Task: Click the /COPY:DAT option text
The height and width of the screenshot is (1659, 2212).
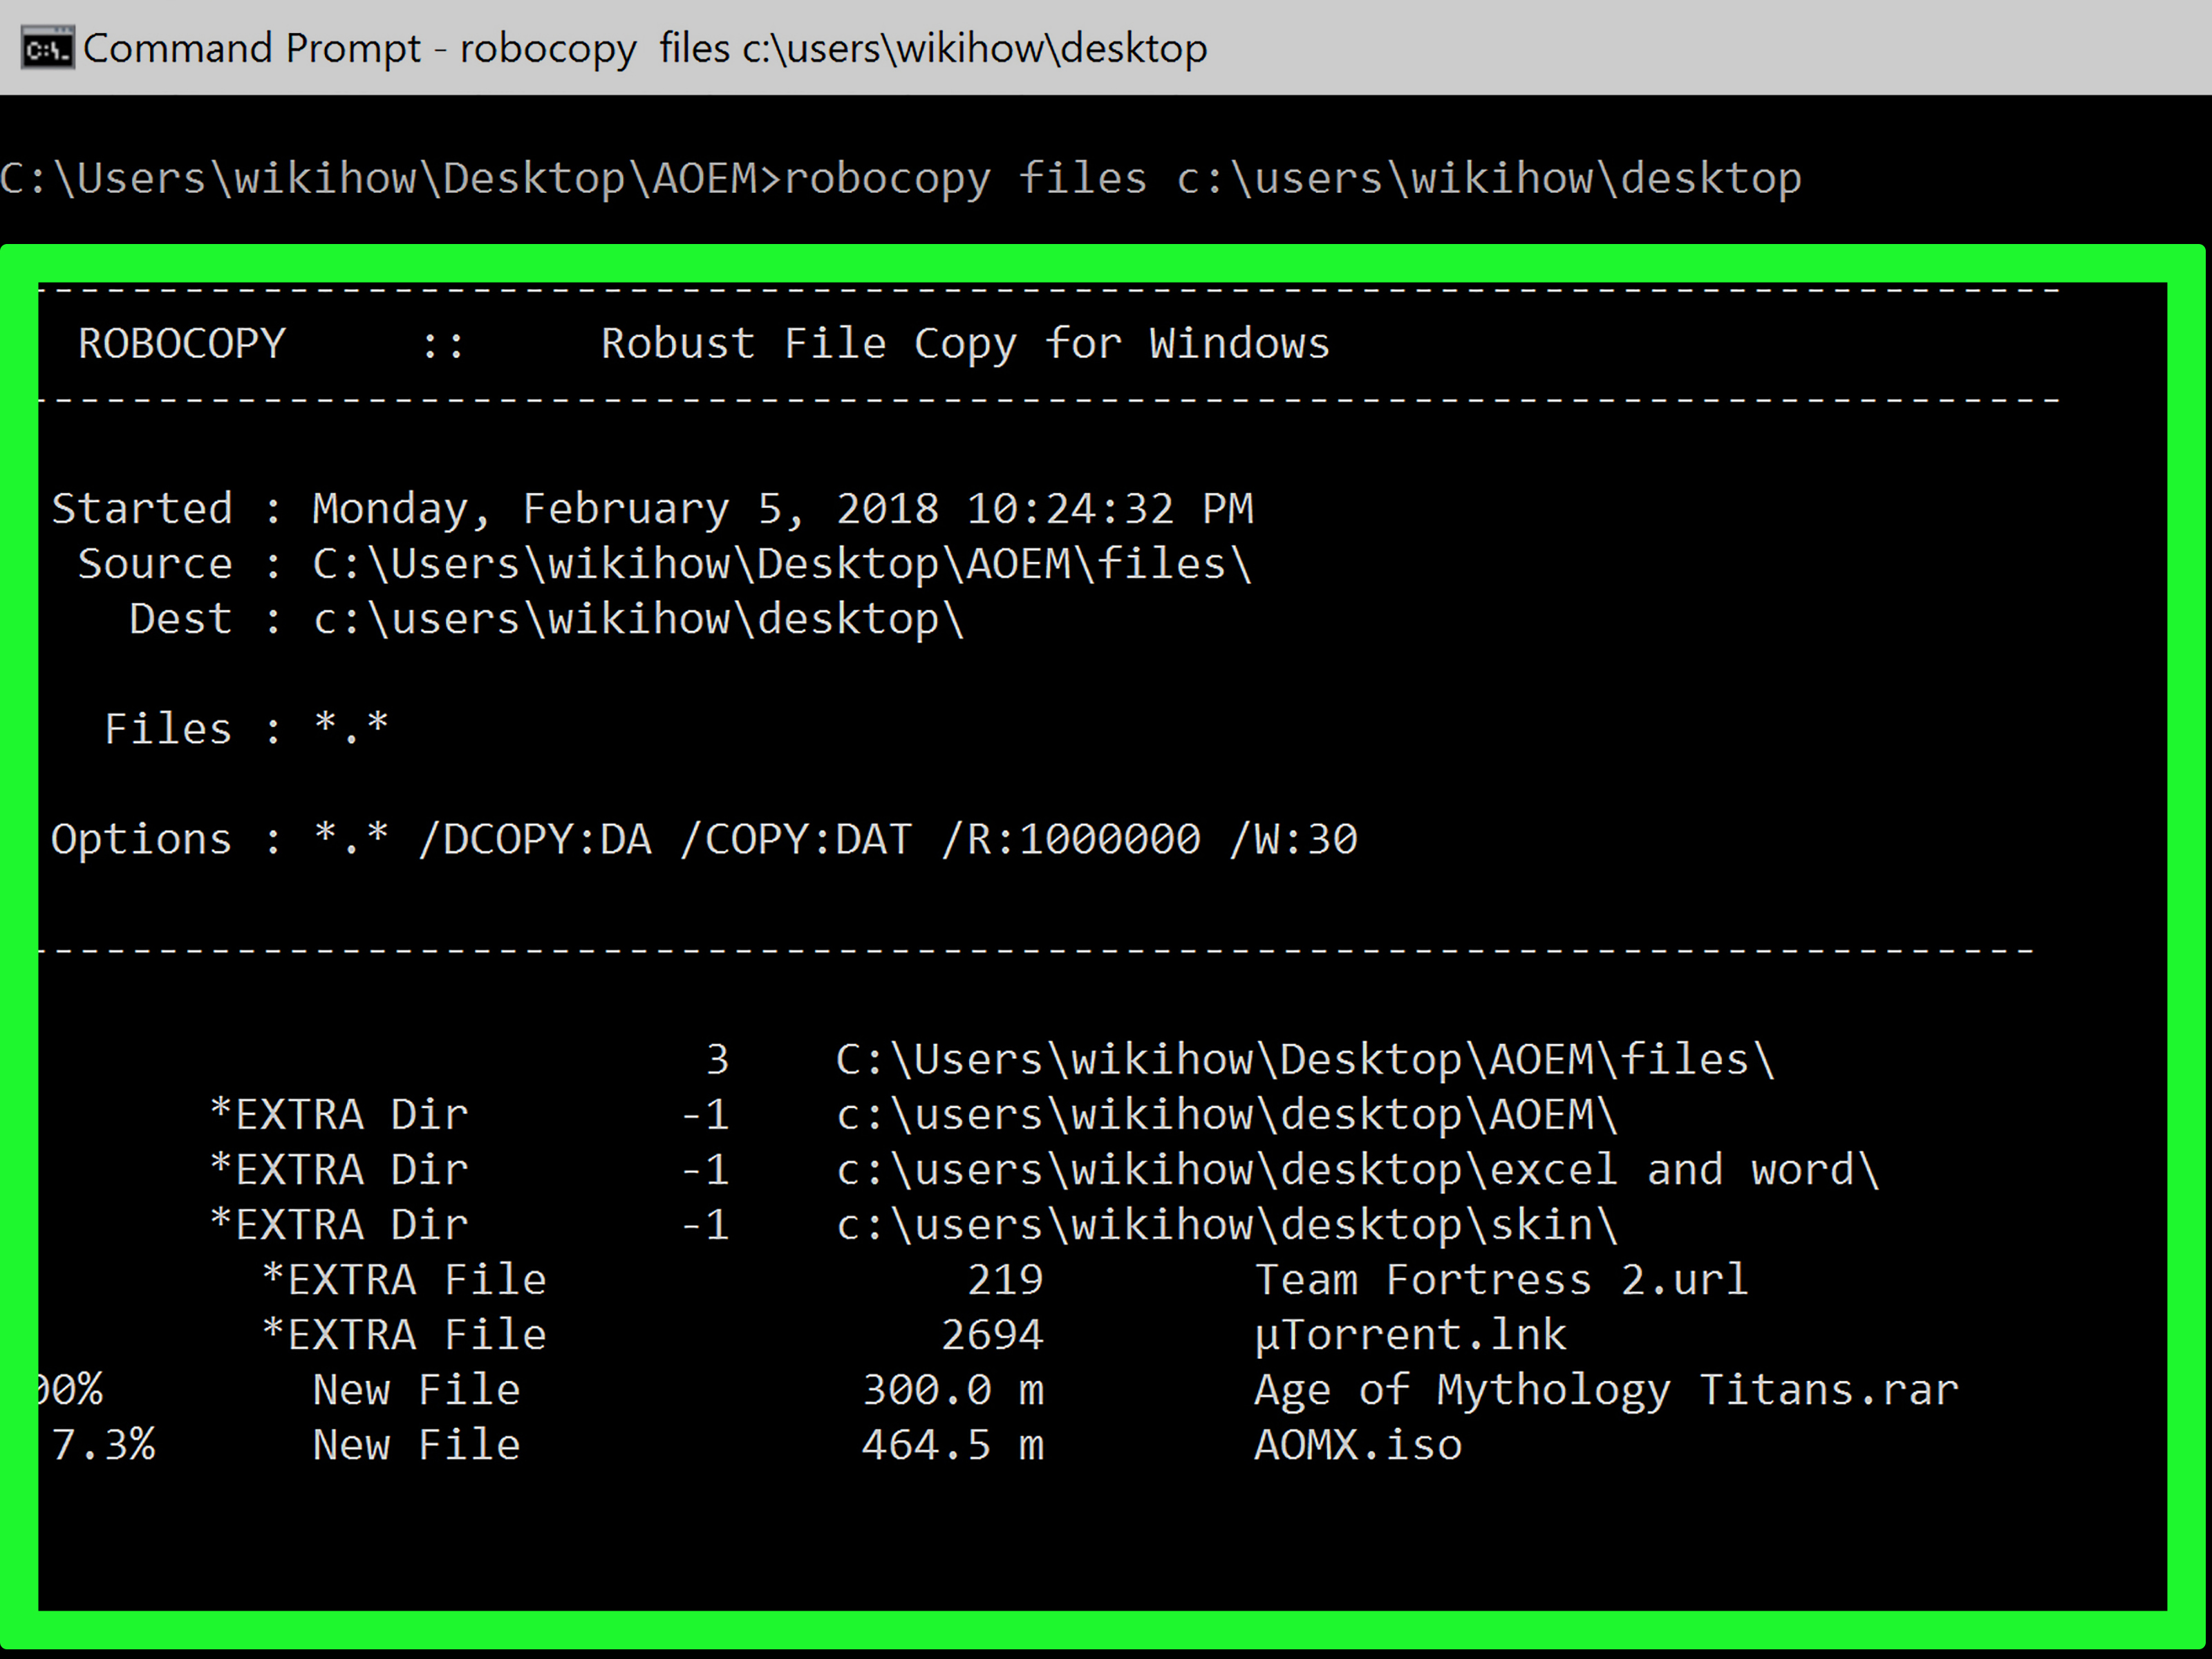Action: (796, 839)
